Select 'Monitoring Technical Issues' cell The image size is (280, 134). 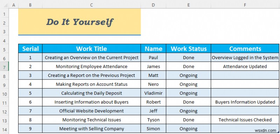[x=91, y=120]
